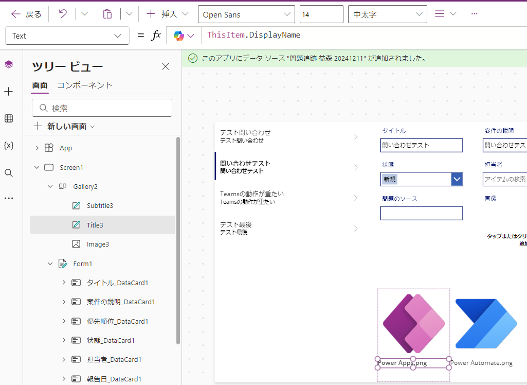Click the 担当者 アイテムの検索 combo box
This screenshot has width=527, height=385.
click(x=505, y=179)
